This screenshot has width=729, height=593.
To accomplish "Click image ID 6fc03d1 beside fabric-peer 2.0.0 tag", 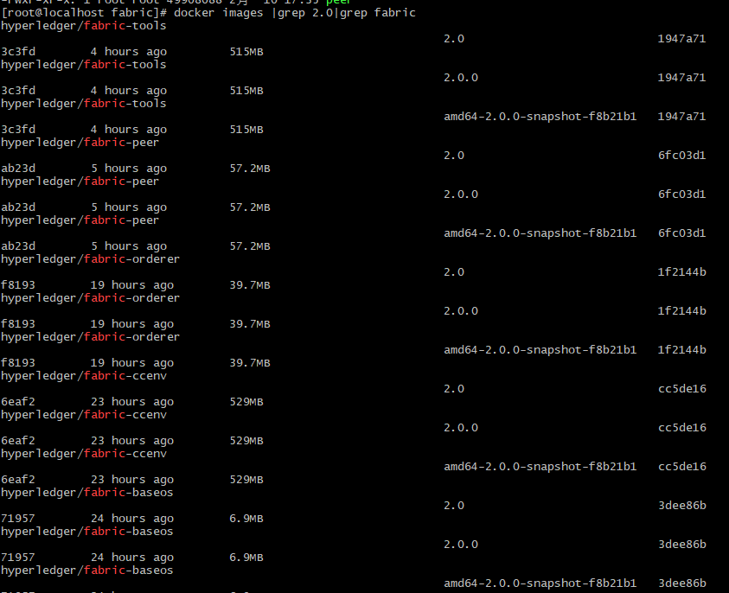I will pyautogui.click(x=681, y=194).
